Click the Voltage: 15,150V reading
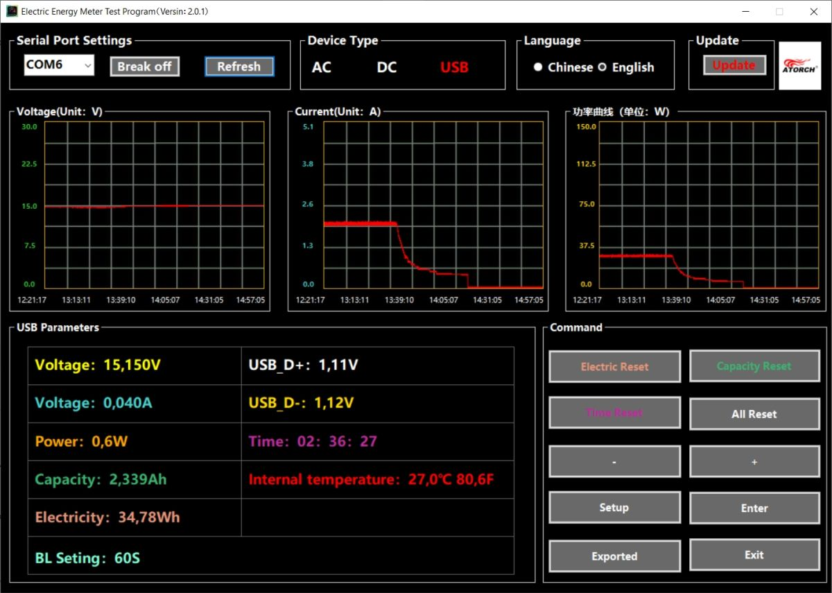Screen dimensions: 832x593 [x=98, y=365]
